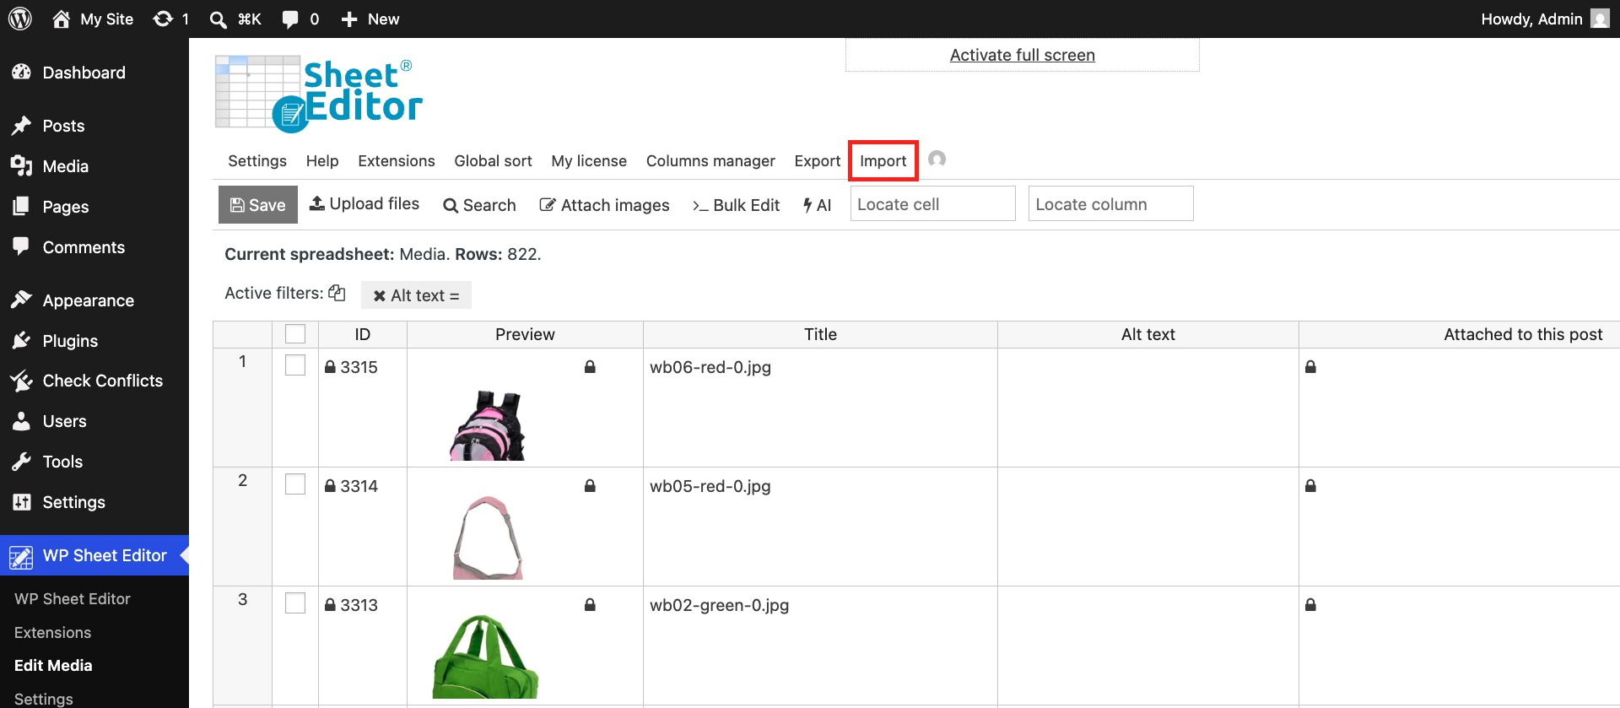The width and height of the screenshot is (1620, 708).
Task: Click the WP Sheet Editor sidebar icon
Action: point(21,556)
